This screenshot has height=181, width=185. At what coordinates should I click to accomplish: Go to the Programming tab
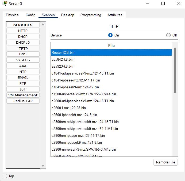[x=91, y=15]
